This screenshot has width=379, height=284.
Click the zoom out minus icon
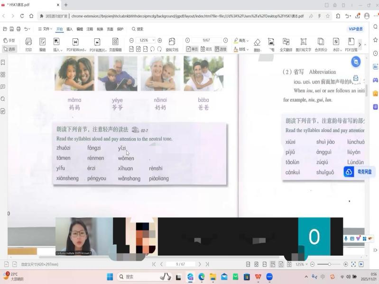coord(131,41)
